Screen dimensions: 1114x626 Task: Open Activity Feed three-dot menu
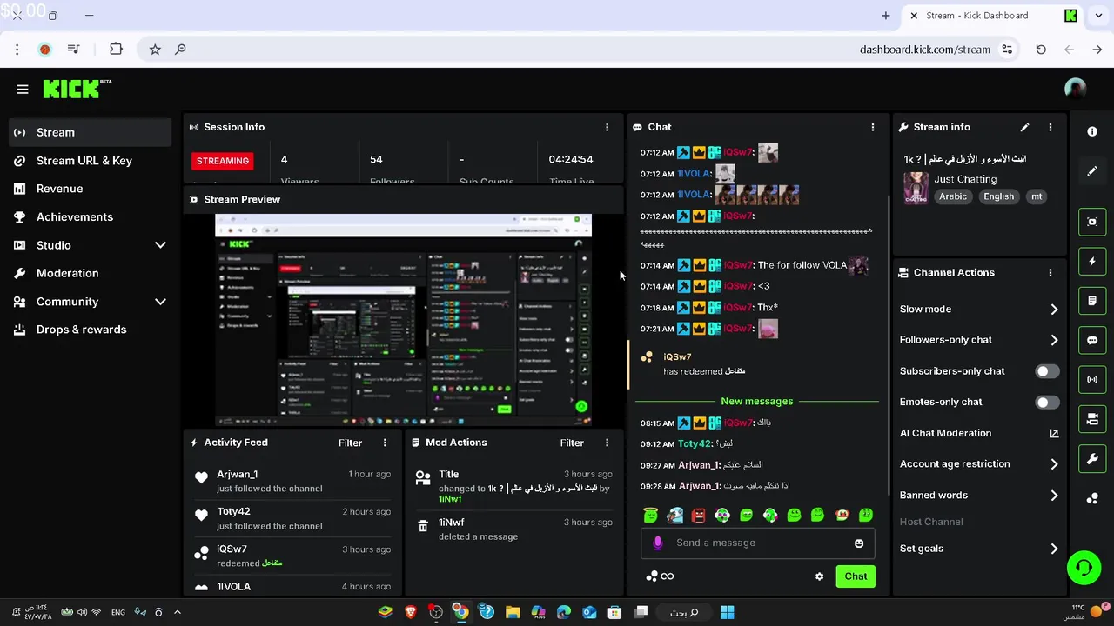click(385, 443)
